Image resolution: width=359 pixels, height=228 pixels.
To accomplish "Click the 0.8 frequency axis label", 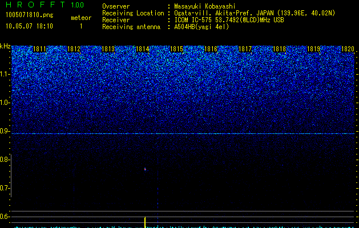I will tap(4, 160).
